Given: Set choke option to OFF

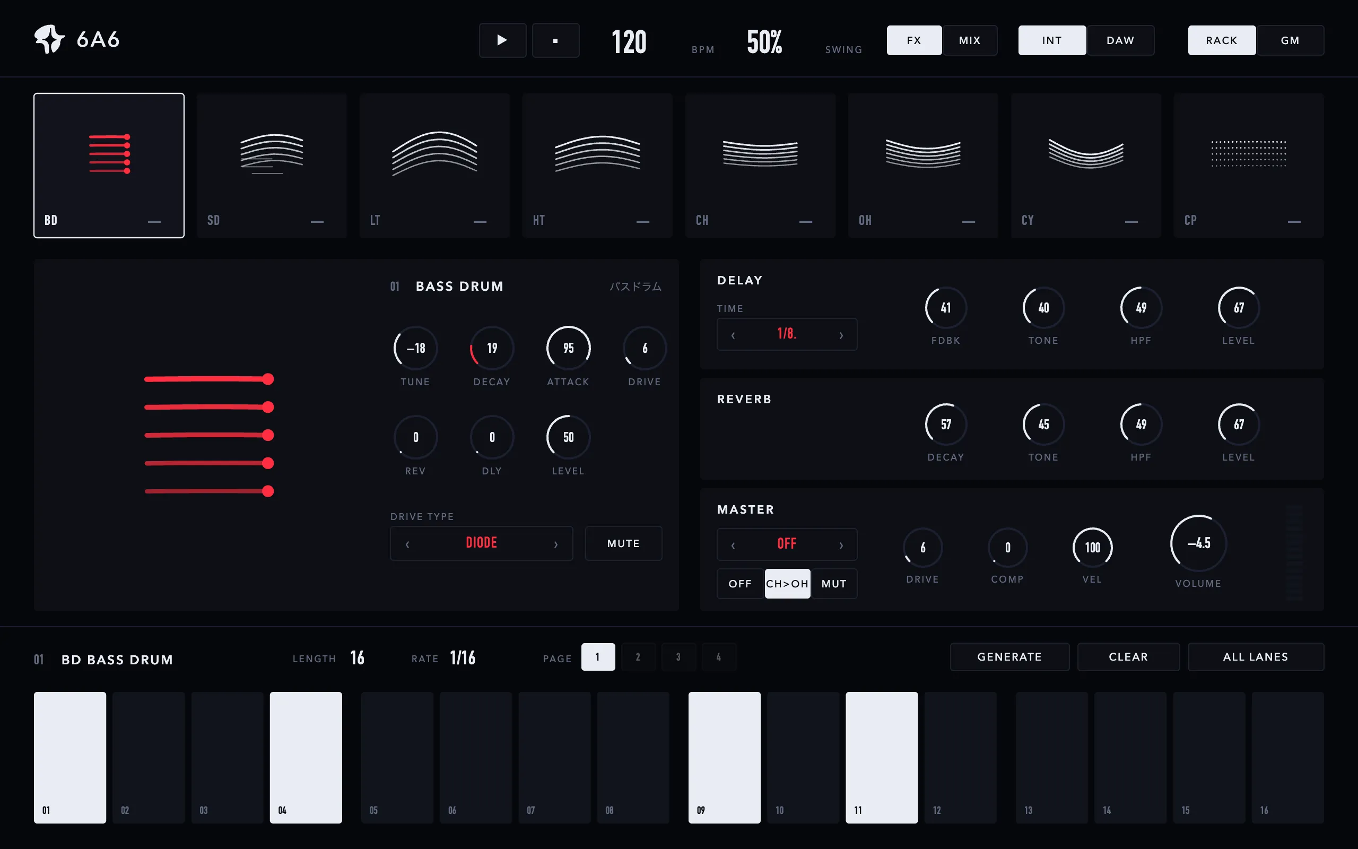Looking at the screenshot, I should pos(740,583).
